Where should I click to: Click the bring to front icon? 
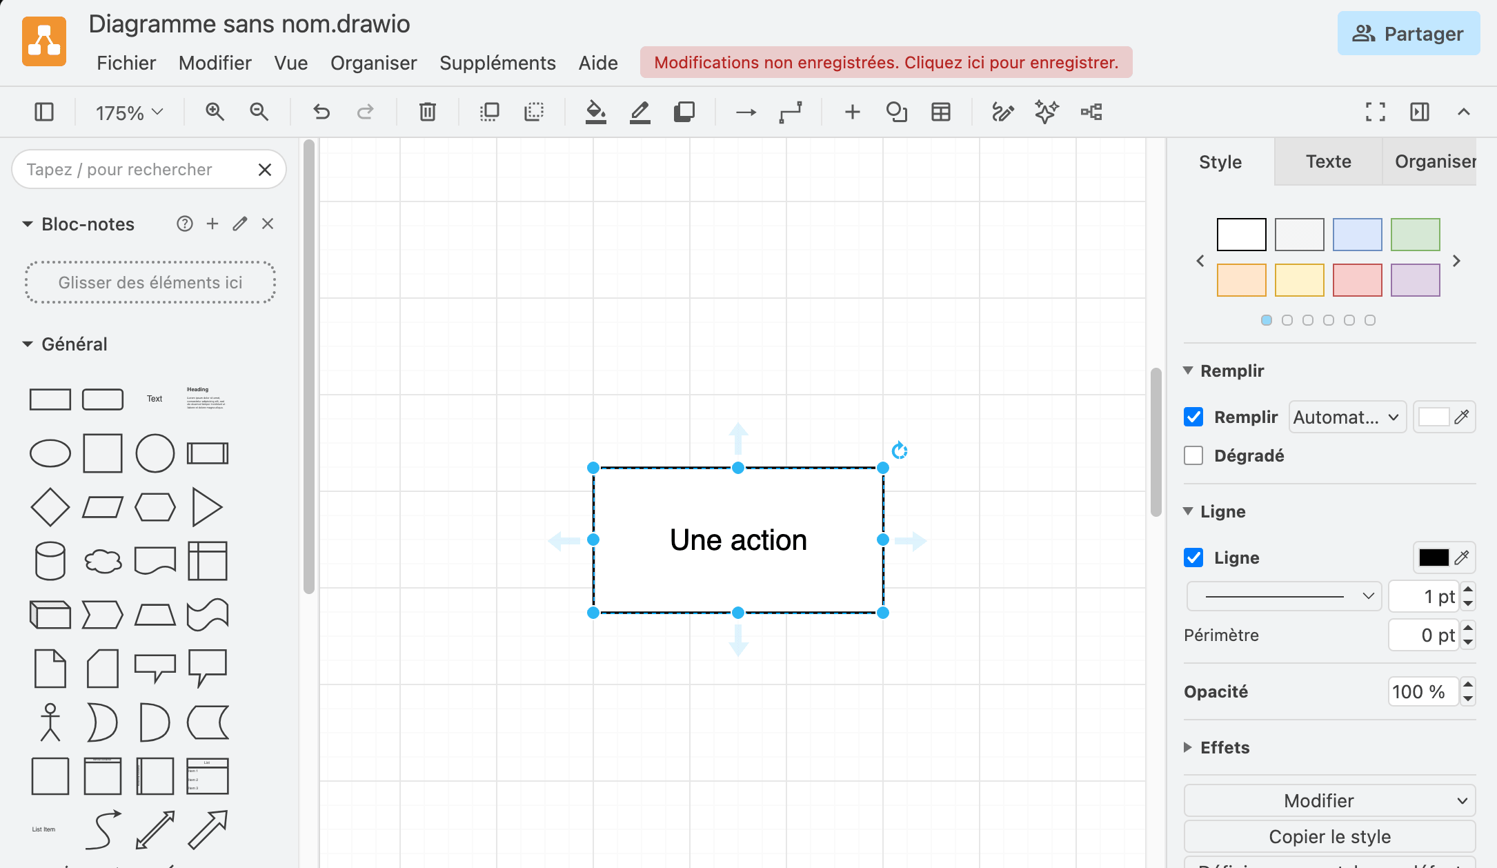pyautogui.click(x=490, y=112)
